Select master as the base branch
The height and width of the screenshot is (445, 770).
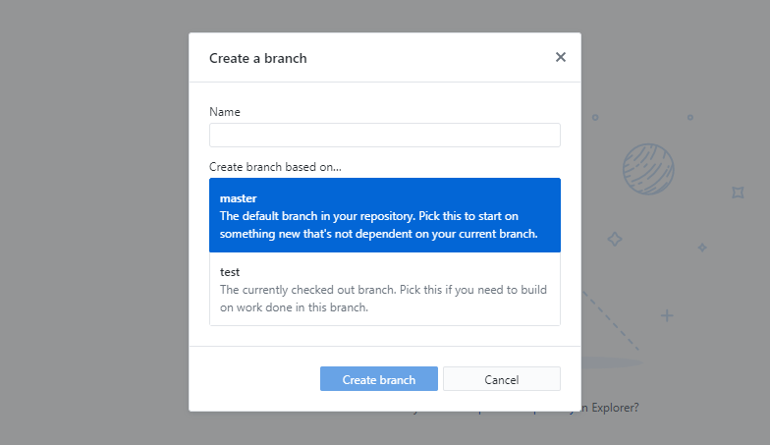pos(385,215)
